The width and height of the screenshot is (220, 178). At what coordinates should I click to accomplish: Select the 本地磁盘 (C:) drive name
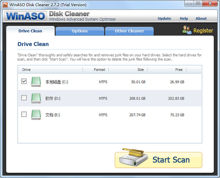point(57,82)
